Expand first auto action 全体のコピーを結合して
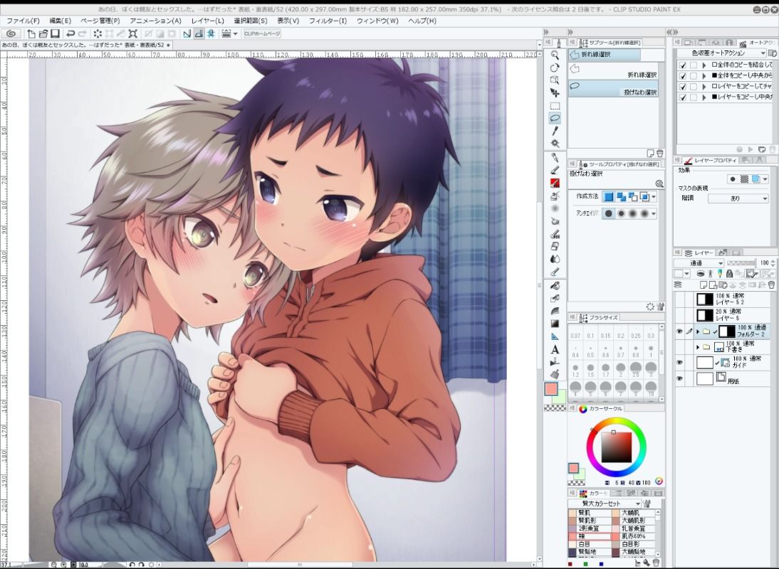This screenshot has width=779, height=569. point(704,65)
